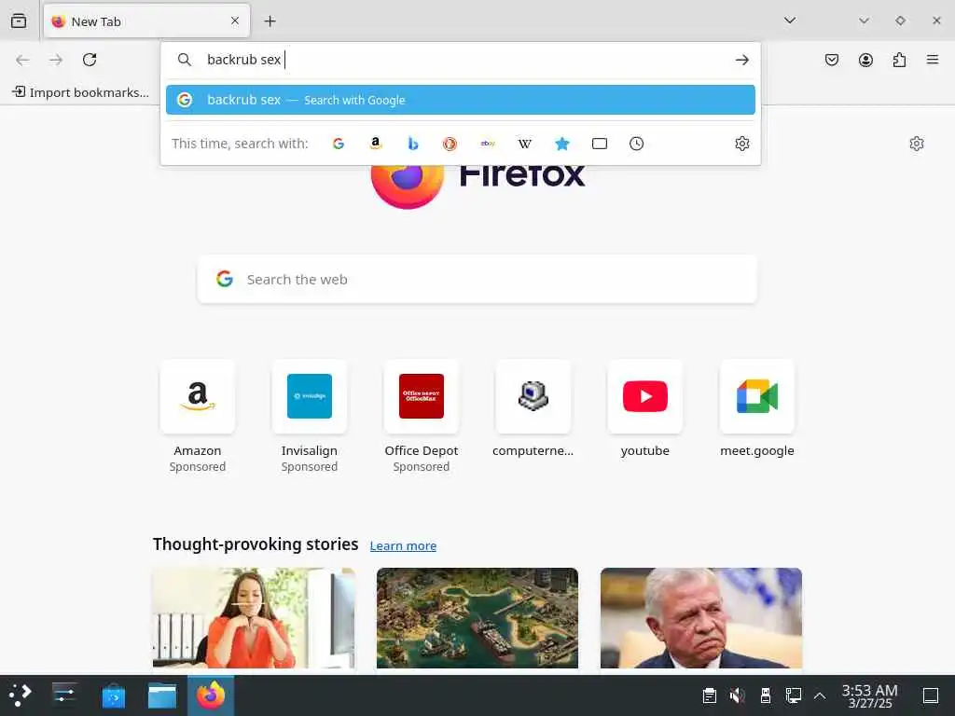Click the show desktop button

point(931,695)
